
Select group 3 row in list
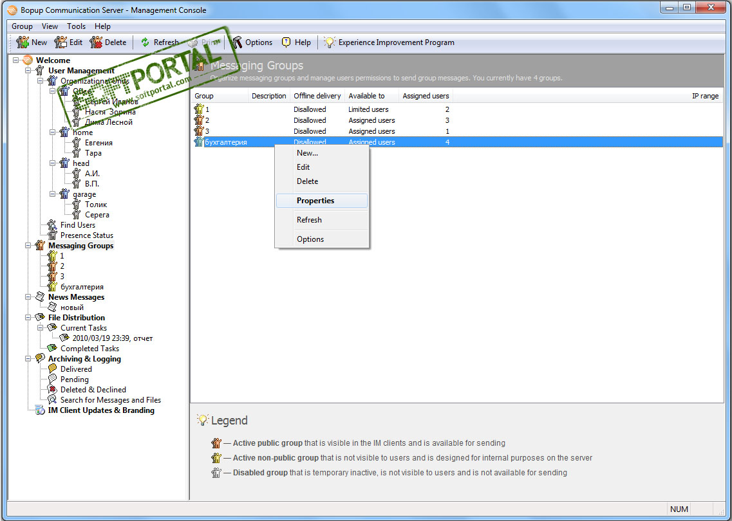457,131
